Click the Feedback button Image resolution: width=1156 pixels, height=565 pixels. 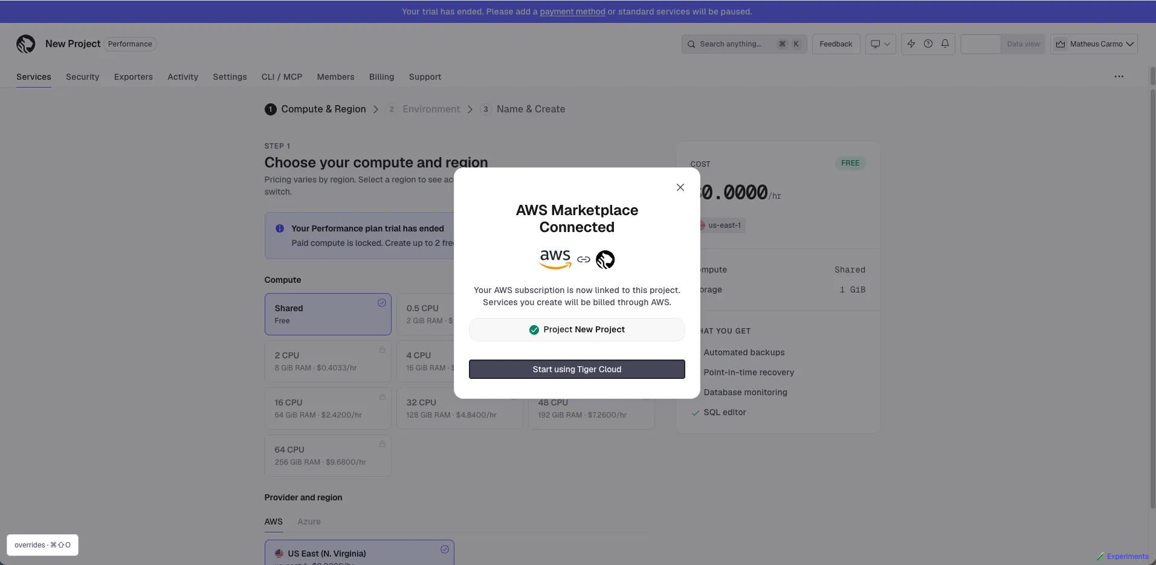tap(836, 44)
